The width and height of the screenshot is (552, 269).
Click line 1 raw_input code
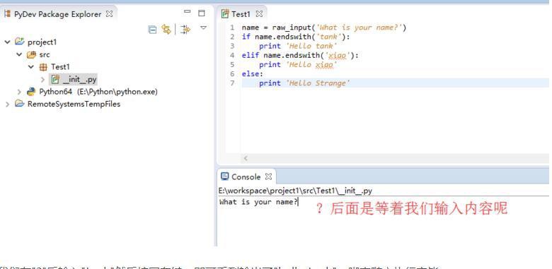point(324,28)
